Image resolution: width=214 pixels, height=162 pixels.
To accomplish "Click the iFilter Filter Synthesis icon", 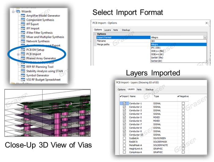I will (x=23, y=33).
